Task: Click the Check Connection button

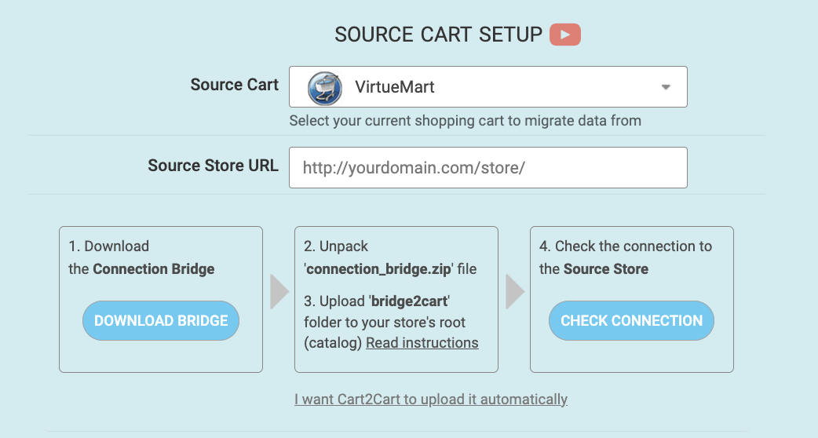Action: [x=631, y=321]
